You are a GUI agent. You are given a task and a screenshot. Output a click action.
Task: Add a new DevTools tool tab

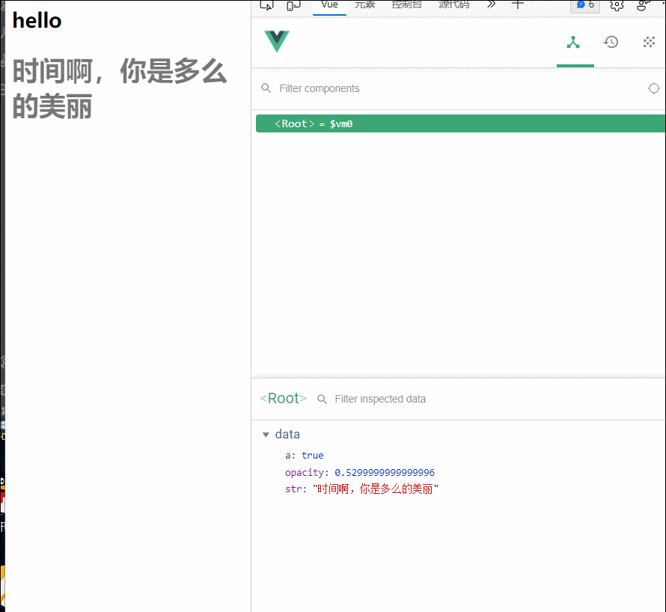(x=517, y=4)
